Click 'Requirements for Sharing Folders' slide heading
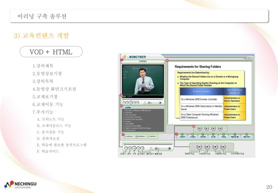Screen dimensions: 278x193 click(x=198, y=67)
